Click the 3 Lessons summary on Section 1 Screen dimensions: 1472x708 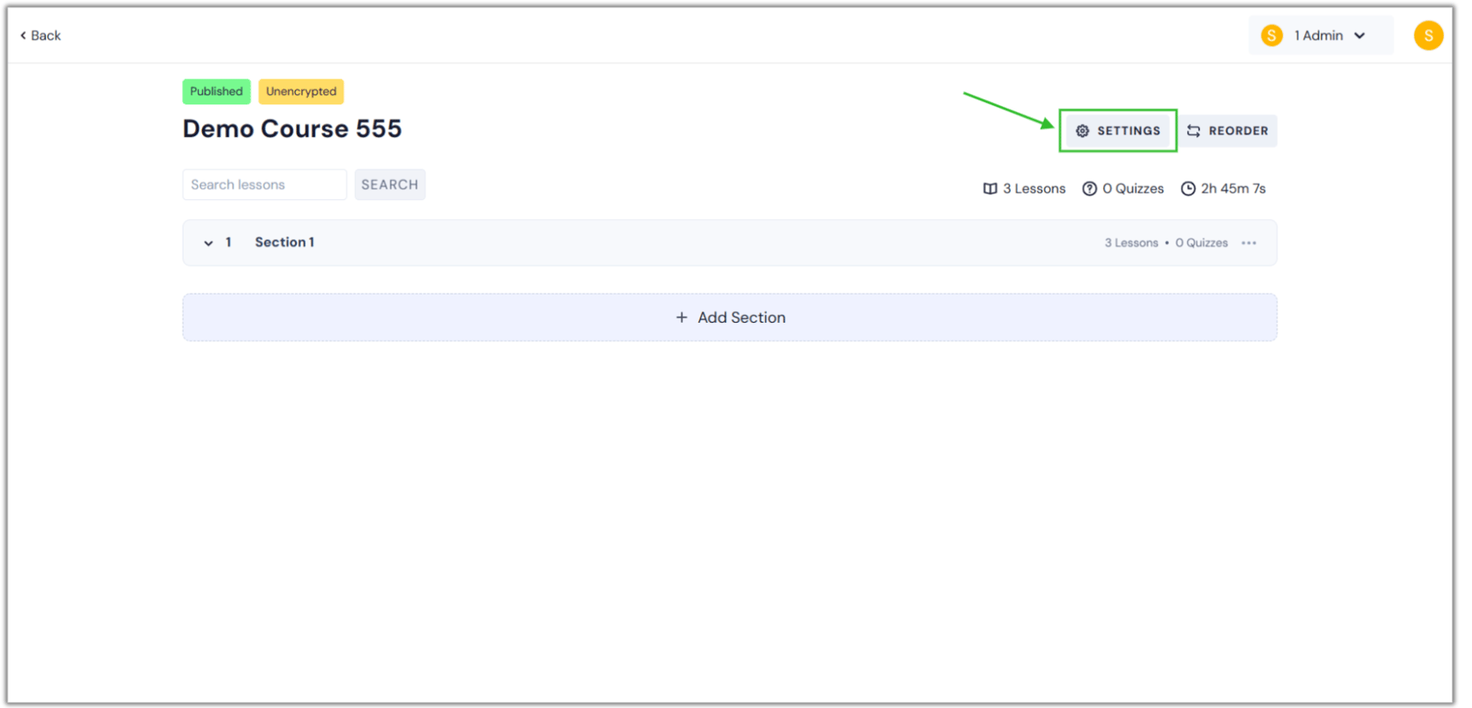[x=1131, y=242]
